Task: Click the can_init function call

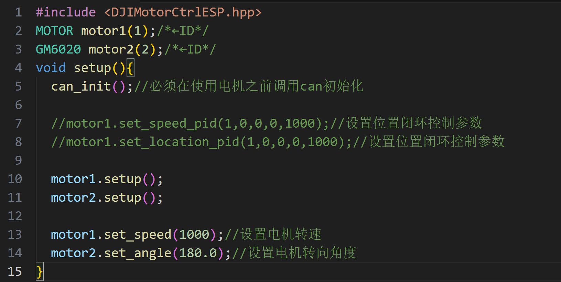Action: click(x=81, y=86)
